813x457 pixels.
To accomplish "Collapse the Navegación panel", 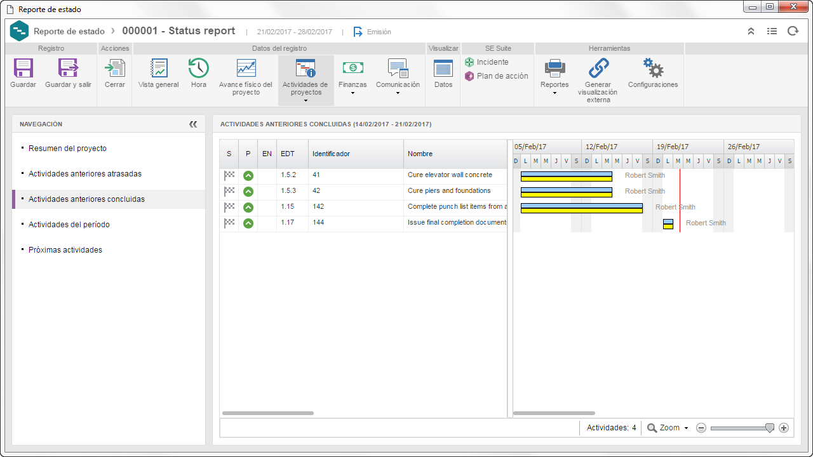I will [x=193, y=124].
